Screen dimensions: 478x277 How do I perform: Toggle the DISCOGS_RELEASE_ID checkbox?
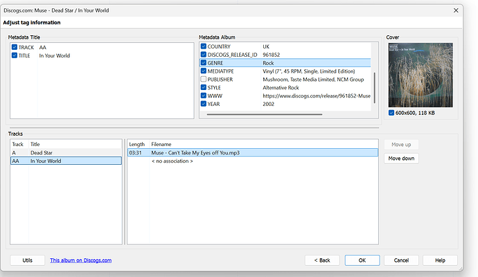204,55
